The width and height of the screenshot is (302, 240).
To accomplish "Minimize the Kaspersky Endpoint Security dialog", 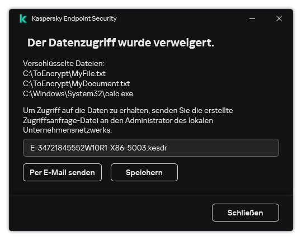I will [x=252, y=18].
